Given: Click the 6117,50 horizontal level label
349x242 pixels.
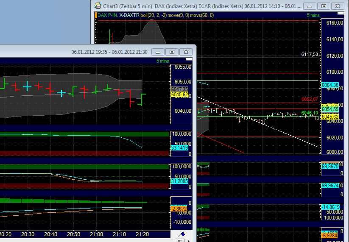Looking at the screenshot, I should point(309,55).
